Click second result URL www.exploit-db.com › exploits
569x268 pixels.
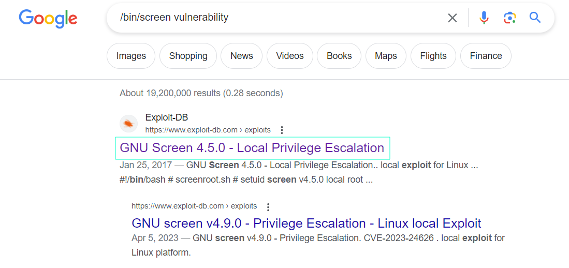194,206
